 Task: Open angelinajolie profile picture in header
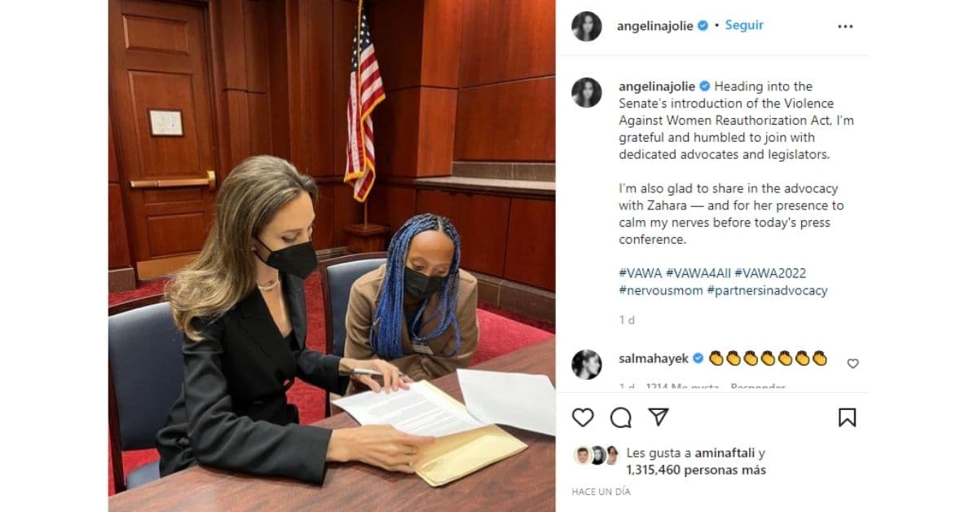(x=587, y=26)
